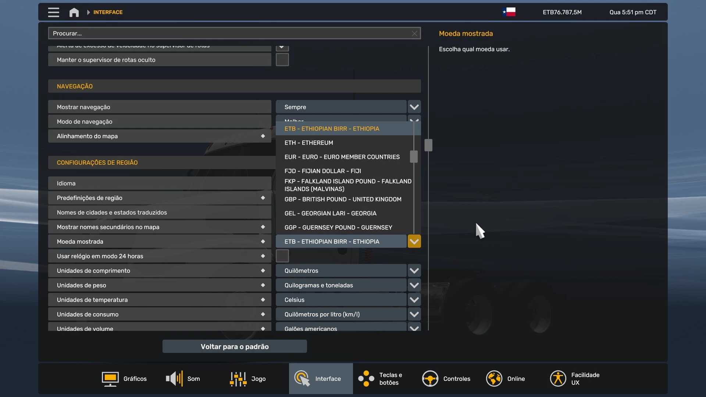Open Online globe icon
Screen dimensions: 706x397
[494, 379]
